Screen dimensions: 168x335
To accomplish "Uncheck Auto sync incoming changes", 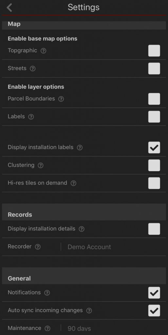I will click(x=154, y=310).
